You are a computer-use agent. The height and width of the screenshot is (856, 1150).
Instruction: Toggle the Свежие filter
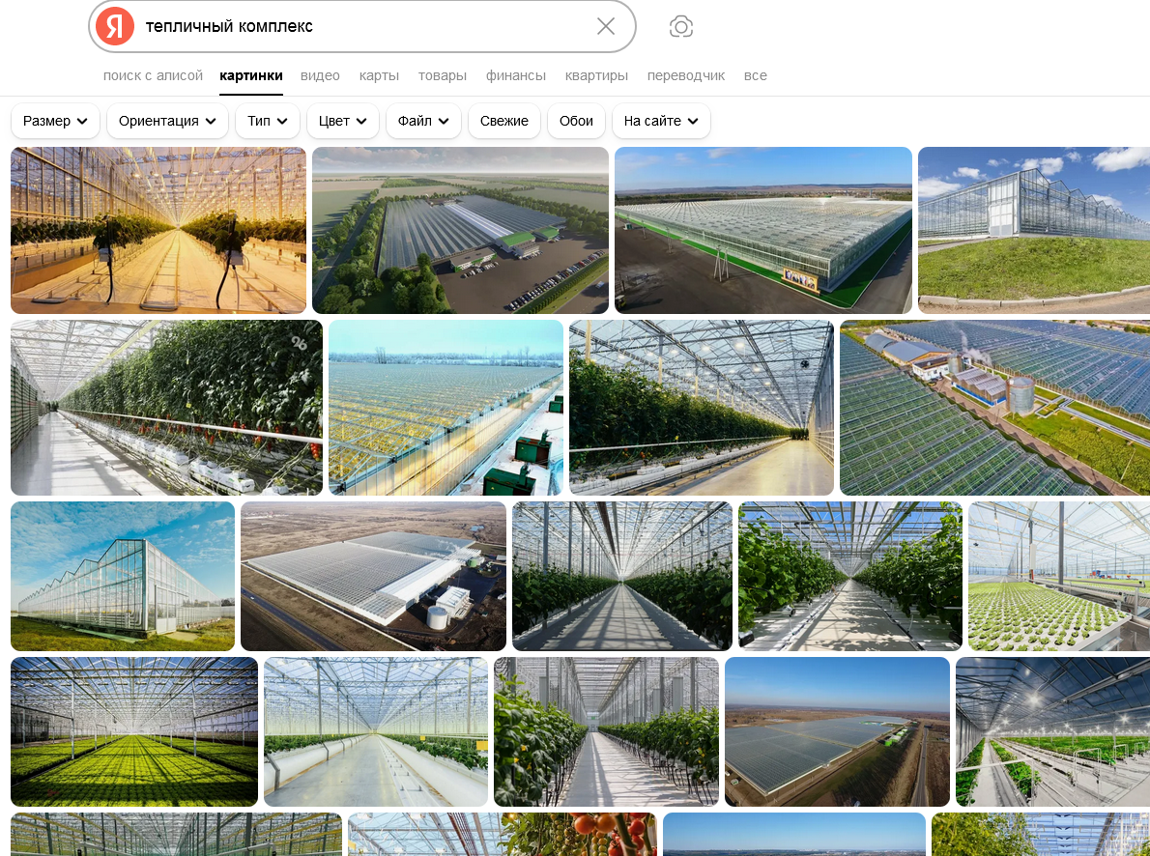(x=503, y=121)
